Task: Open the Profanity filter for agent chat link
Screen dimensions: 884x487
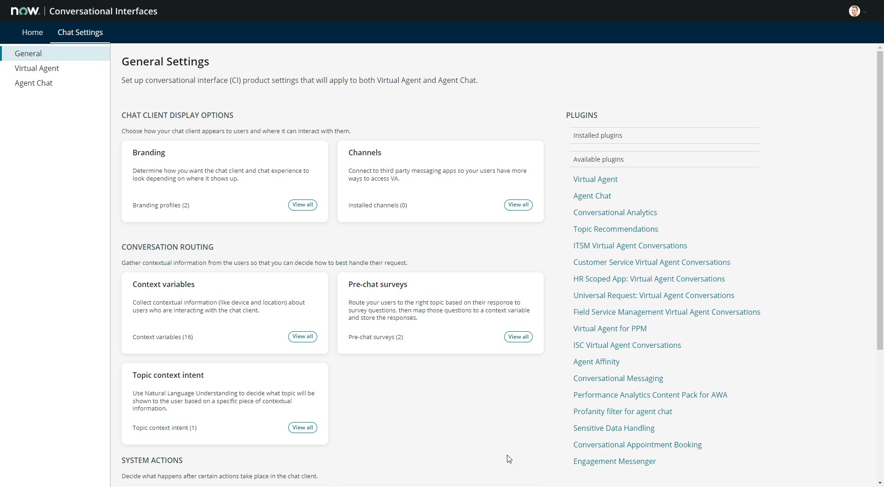Action: (x=622, y=411)
